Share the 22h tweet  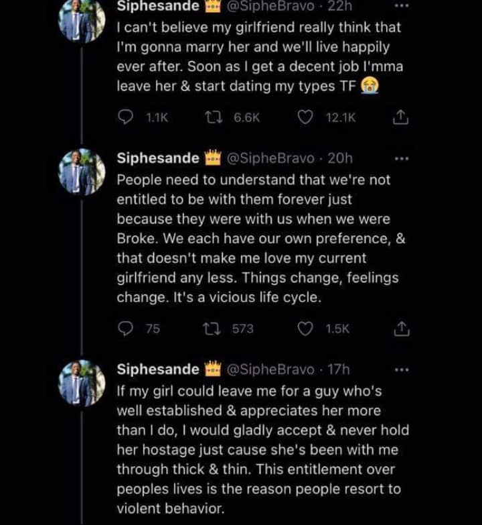point(399,118)
